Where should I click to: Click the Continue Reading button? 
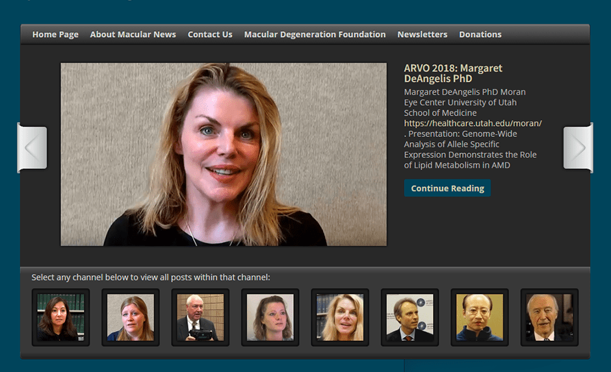447,188
